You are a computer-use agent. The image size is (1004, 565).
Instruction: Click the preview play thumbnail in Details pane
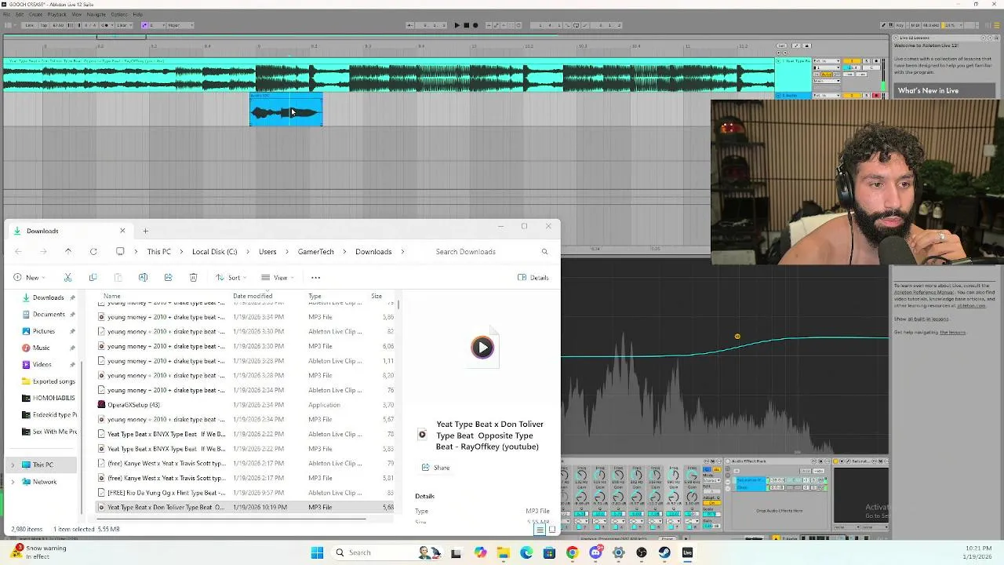(x=482, y=347)
